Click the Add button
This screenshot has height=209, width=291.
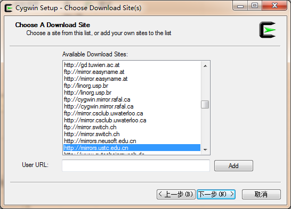(x=233, y=166)
